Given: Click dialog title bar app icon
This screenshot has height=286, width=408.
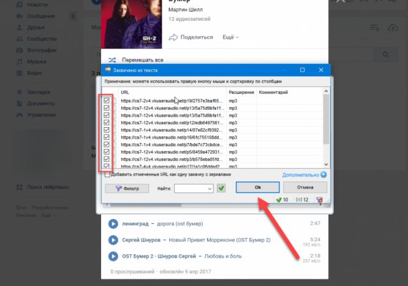Looking at the screenshot, I should tap(108, 70).
